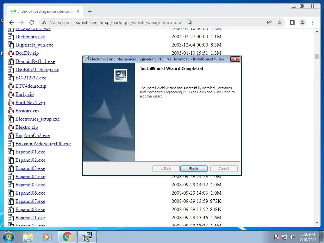The width and height of the screenshot is (324, 243).
Task: Select the 2008-09-29 14:12 date for Espanol05.exe
Action: (x=190, y=185)
